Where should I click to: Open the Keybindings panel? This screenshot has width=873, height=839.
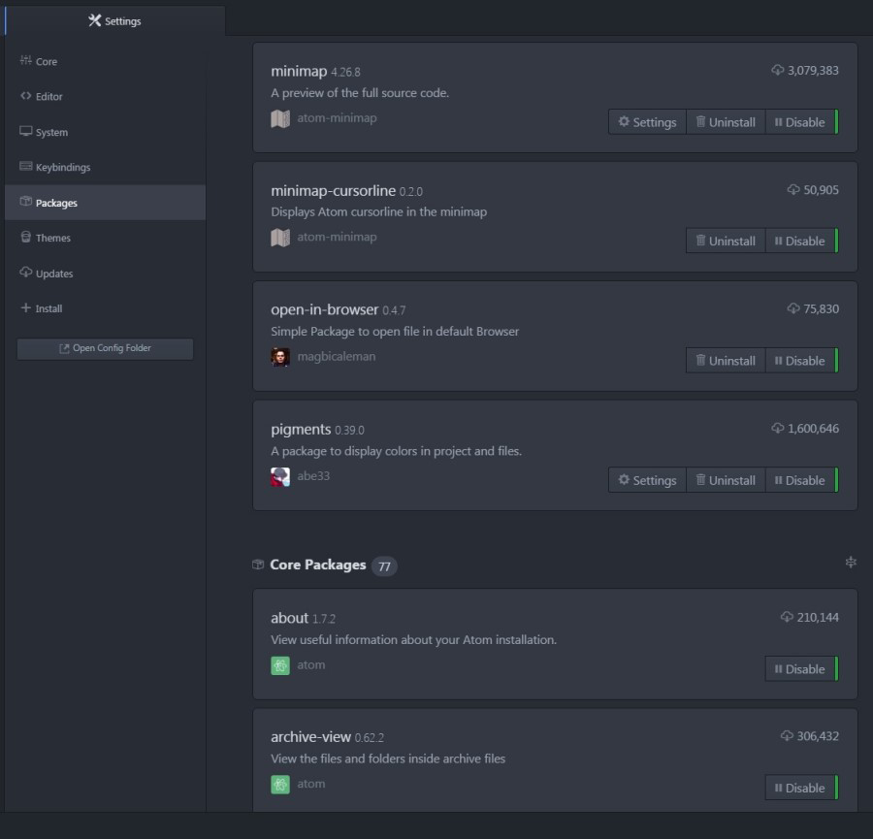coord(105,167)
